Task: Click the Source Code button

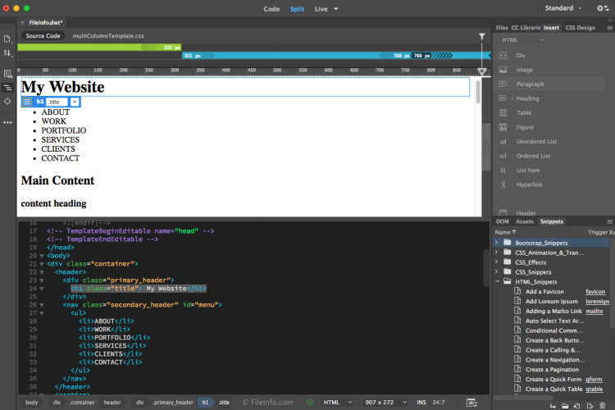Action: pyautogui.click(x=43, y=36)
